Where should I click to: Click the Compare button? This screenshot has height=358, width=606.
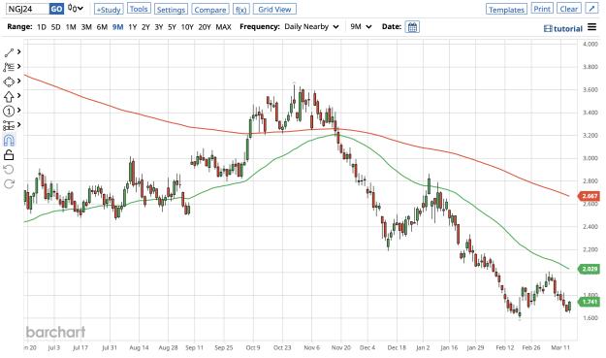pos(210,10)
